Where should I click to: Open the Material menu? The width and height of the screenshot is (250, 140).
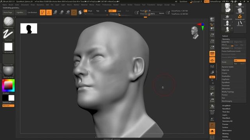[84, 5]
